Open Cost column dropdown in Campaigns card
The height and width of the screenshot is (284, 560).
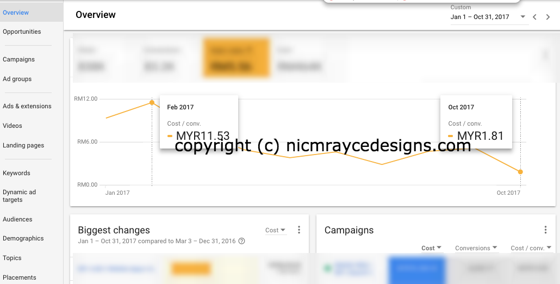432,248
